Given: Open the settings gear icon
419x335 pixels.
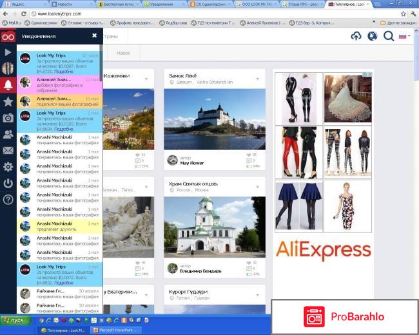Looking at the screenshot, I should (8, 167).
